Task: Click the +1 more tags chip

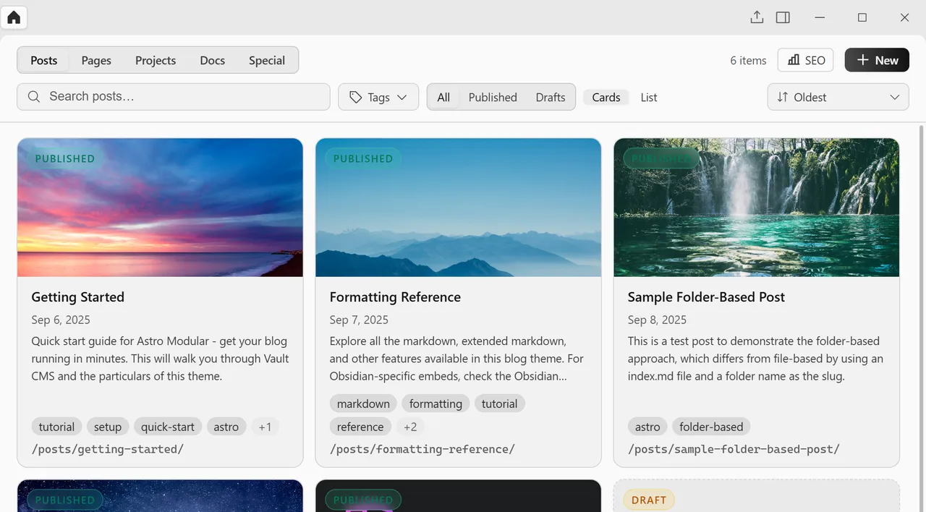Action: coord(265,427)
